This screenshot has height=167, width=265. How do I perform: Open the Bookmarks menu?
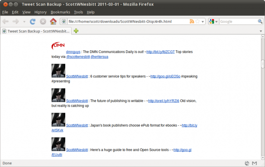(60, 12)
